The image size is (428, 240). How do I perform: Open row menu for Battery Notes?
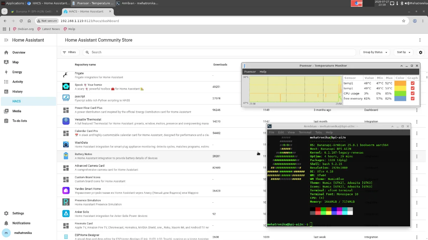tap(417, 156)
